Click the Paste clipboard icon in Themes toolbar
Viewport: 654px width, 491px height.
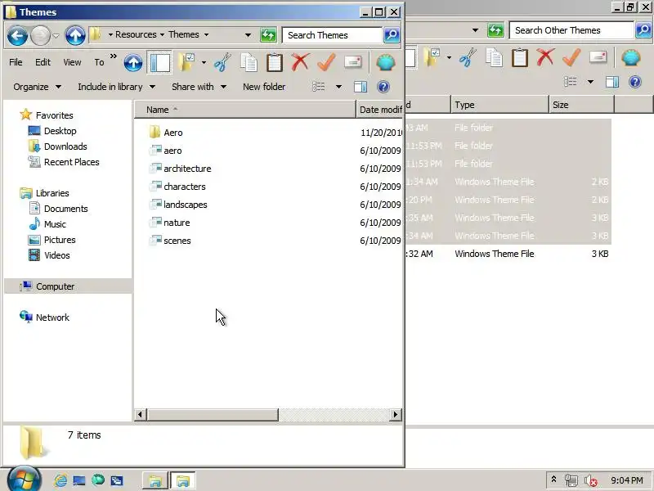tap(275, 63)
